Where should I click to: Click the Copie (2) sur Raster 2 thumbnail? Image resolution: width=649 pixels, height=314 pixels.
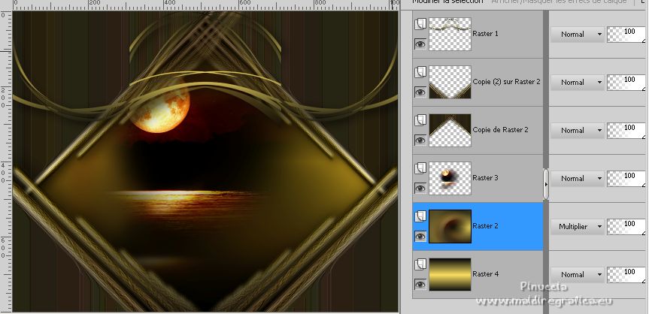(x=450, y=82)
